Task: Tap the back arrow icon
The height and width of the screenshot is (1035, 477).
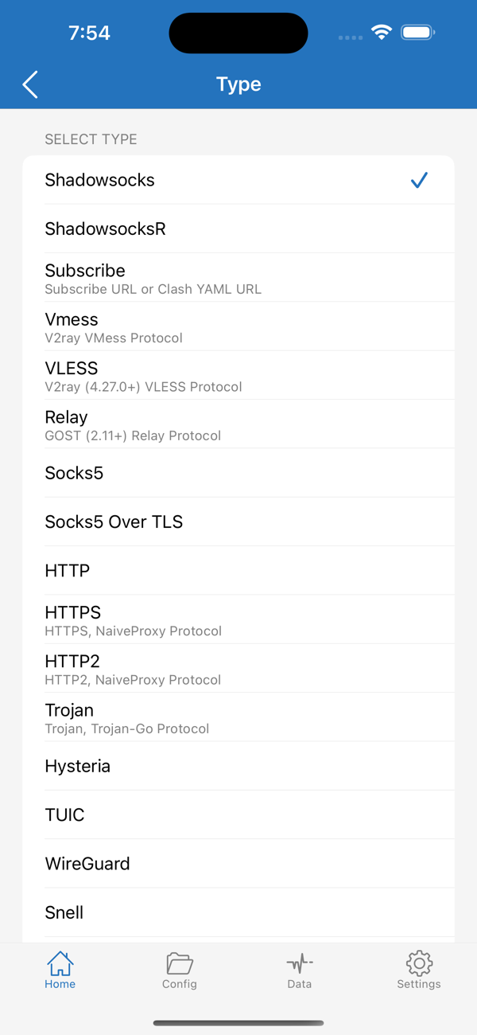Action: pos(30,84)
